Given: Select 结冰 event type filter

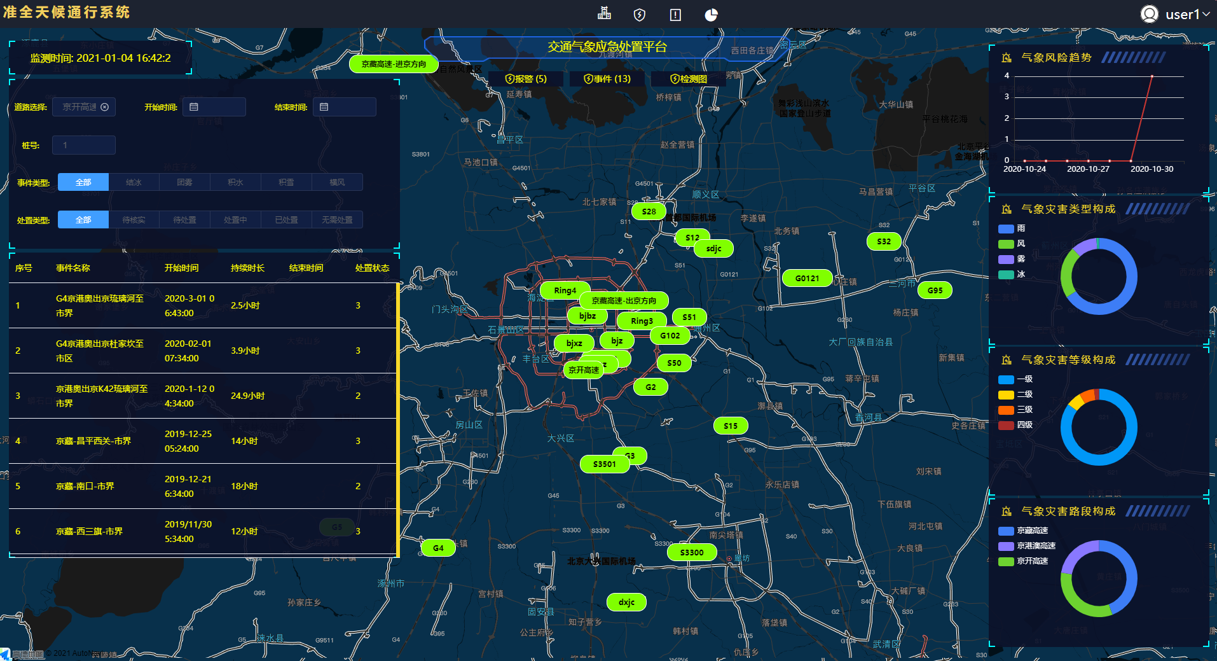Looking at the screenshot, I should (x=134, y=183).
